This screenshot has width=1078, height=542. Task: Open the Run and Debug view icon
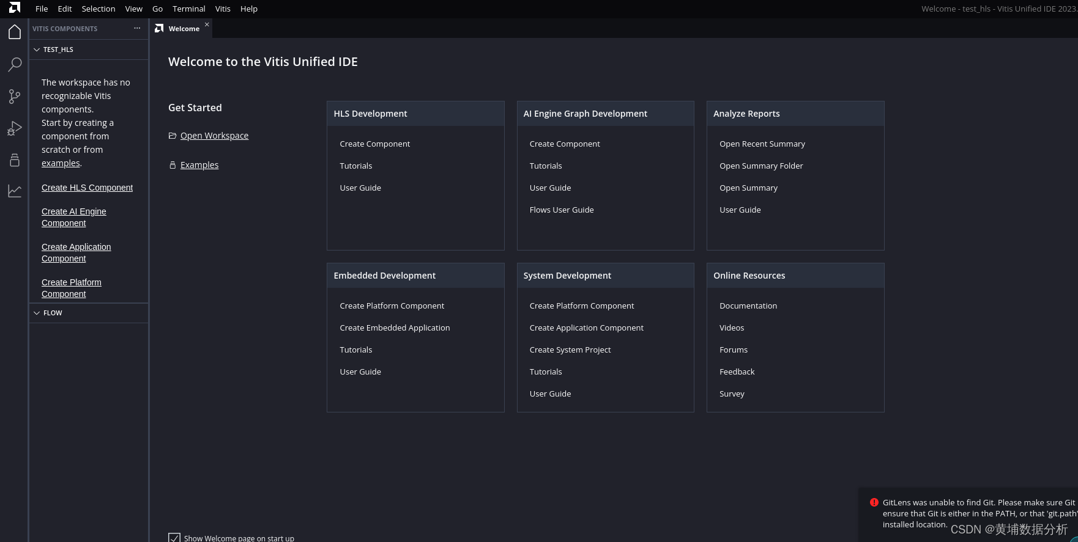[15, 128]
